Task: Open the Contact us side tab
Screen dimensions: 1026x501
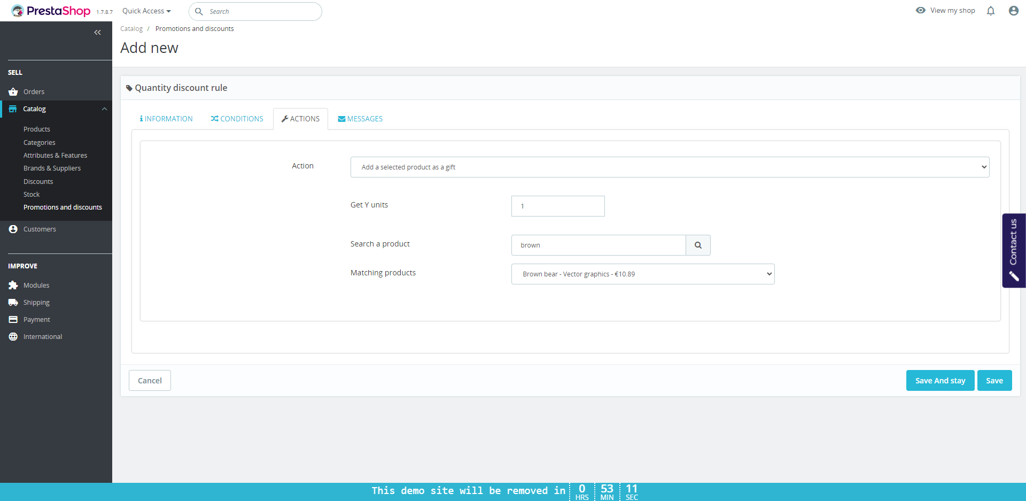Action: click(1014, 250)
